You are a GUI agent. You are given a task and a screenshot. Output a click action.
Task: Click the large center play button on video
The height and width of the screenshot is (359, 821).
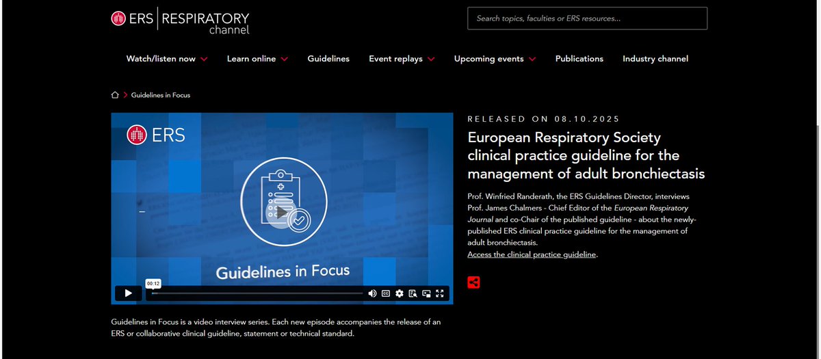[x=282, y=212]
